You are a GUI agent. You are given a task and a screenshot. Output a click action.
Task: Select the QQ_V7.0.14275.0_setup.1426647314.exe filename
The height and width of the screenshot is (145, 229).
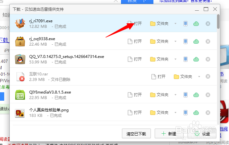pos(66,57)
